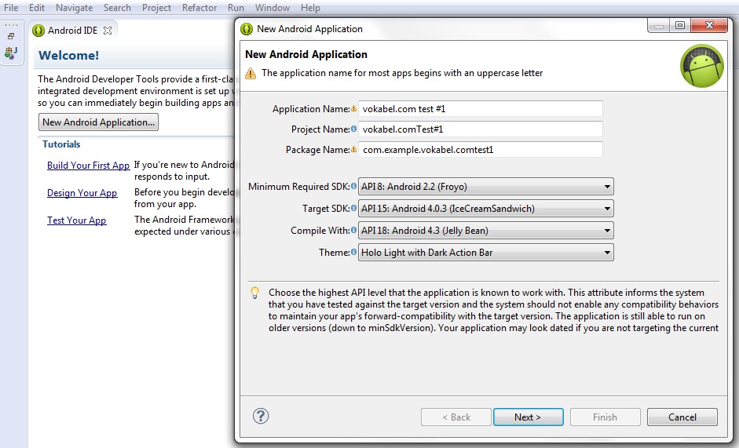The width and height of the screenshot is (739, 448).
Task: Close the New Android Application dialog
Action: coord(709,25)
